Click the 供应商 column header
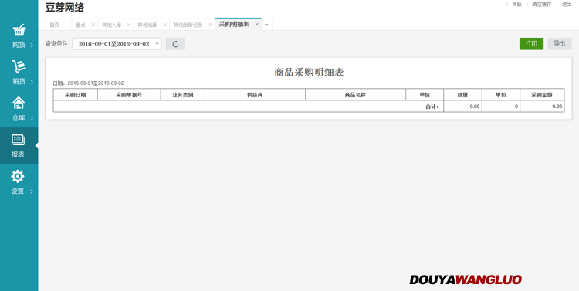579x291 pixels. click(255, 94)
